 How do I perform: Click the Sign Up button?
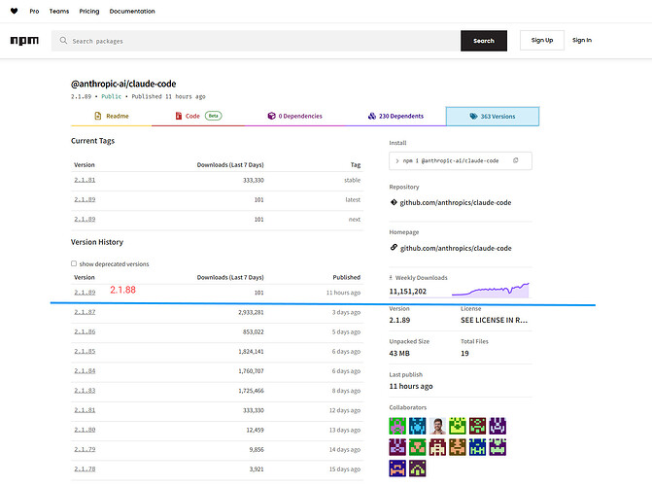(x=542, y=41)
